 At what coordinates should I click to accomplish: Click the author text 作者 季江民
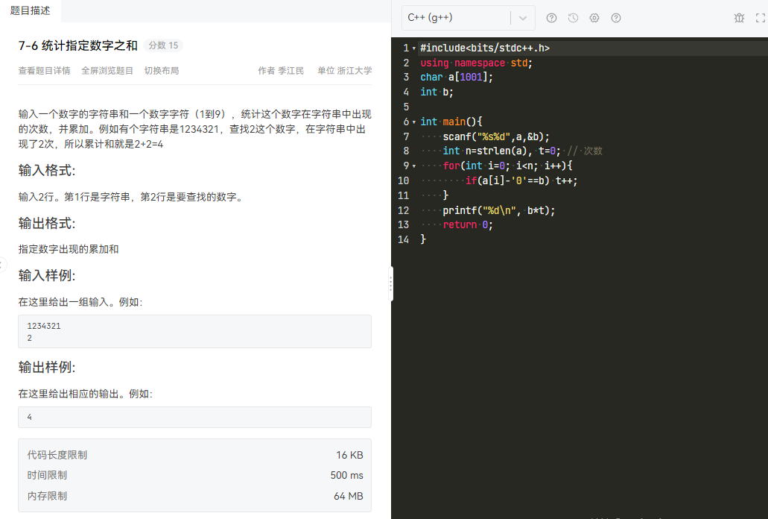coord(281,71)
